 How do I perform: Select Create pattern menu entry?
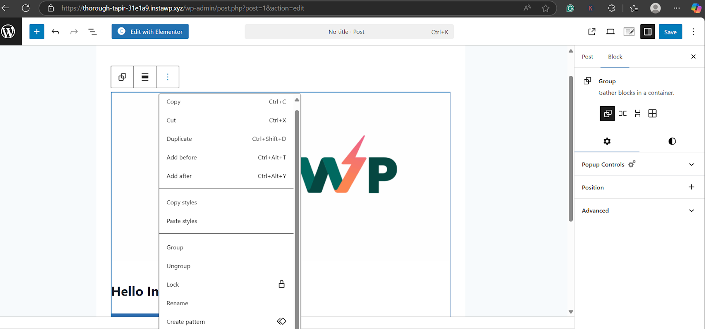[226, 322]
